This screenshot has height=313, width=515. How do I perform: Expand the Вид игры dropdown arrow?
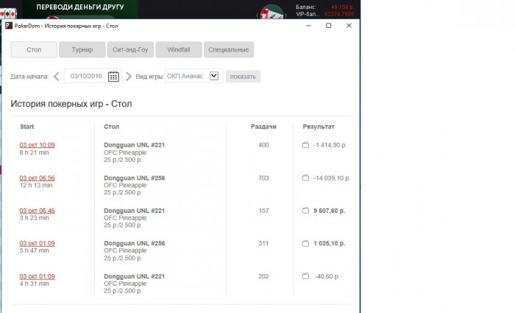[214, 76]
